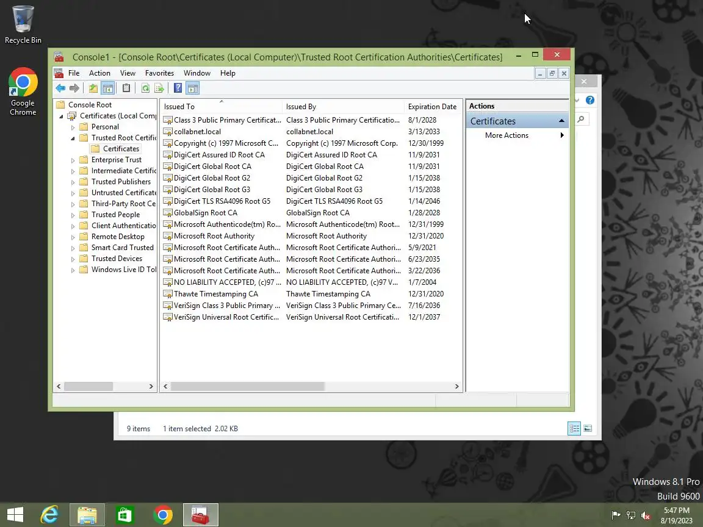This screenshot has height=527, width=703.
Task: Open the File menu
Action: point(74,73)
